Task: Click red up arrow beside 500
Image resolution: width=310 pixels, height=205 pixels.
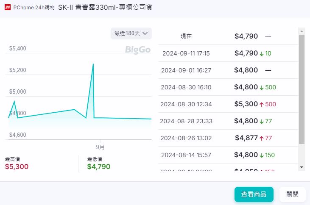Action: pyautogui.click(x=262, y=104)
